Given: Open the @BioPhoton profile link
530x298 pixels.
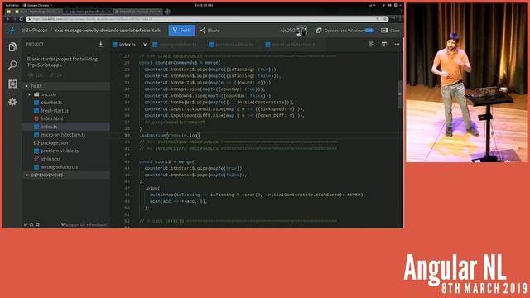Looking at the screenshot, I should (34, 31).
